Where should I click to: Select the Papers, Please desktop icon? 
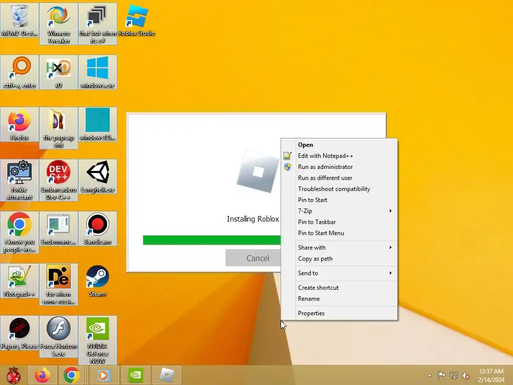20,333
